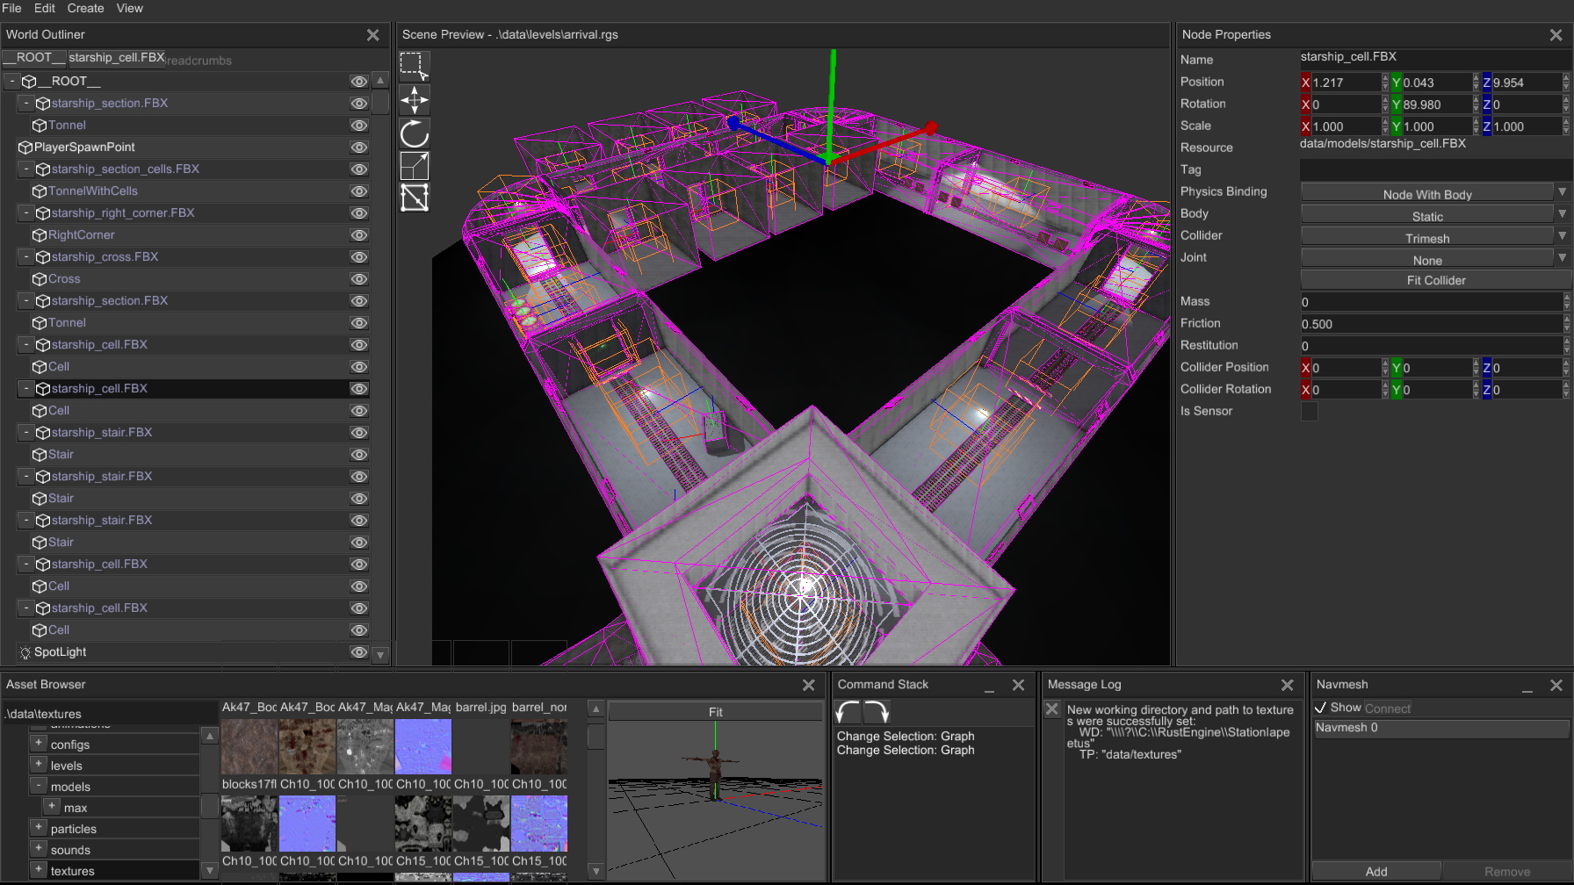Collapse the starship_cross.FBX tree node
1574x885 pixels.
click(25, 256)
